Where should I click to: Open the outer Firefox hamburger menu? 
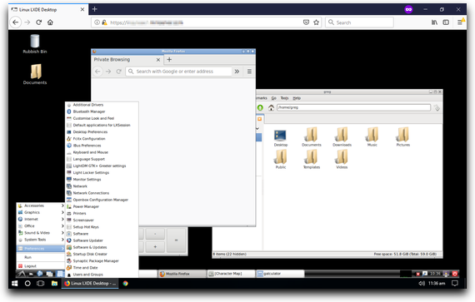click(460, 22)
